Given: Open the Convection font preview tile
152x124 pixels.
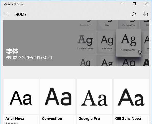Looking at the screenshot, I should click(58, 97).
